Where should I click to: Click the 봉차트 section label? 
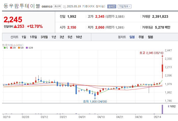click(122, 37)
